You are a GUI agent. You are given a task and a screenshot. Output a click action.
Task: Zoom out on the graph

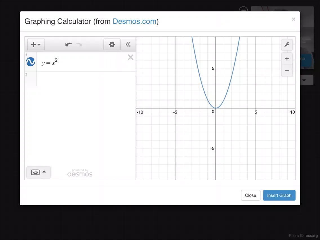tap(287, 70)
